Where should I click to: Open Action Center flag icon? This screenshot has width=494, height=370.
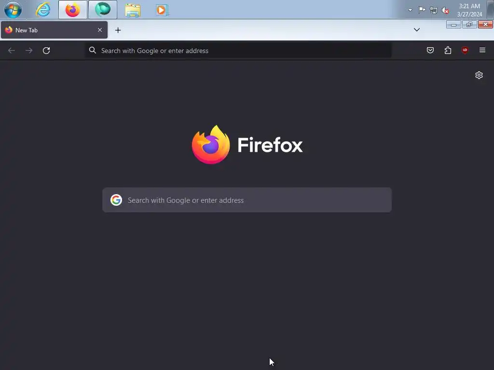422,10
